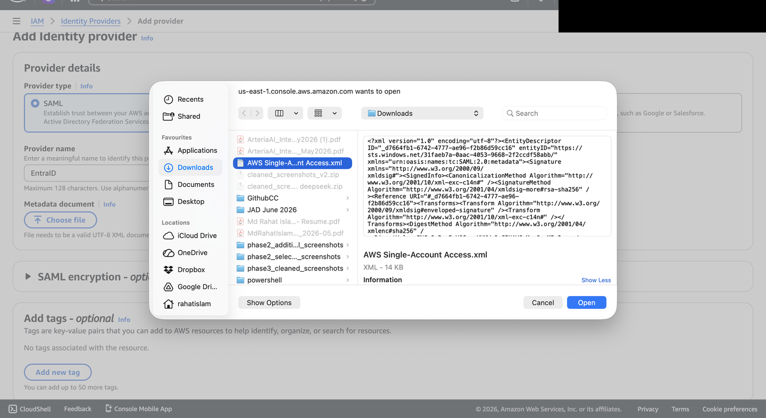Click the Open button

pos(587,302)
